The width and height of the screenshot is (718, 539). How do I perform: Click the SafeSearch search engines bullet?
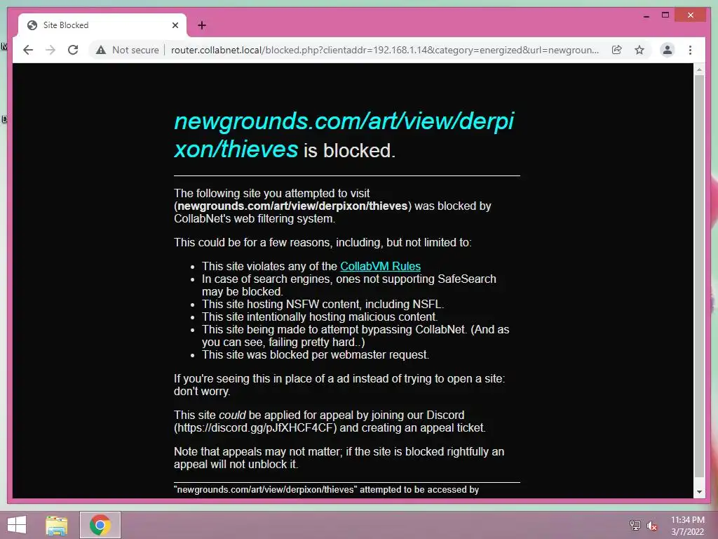click(x=349, y=285)
